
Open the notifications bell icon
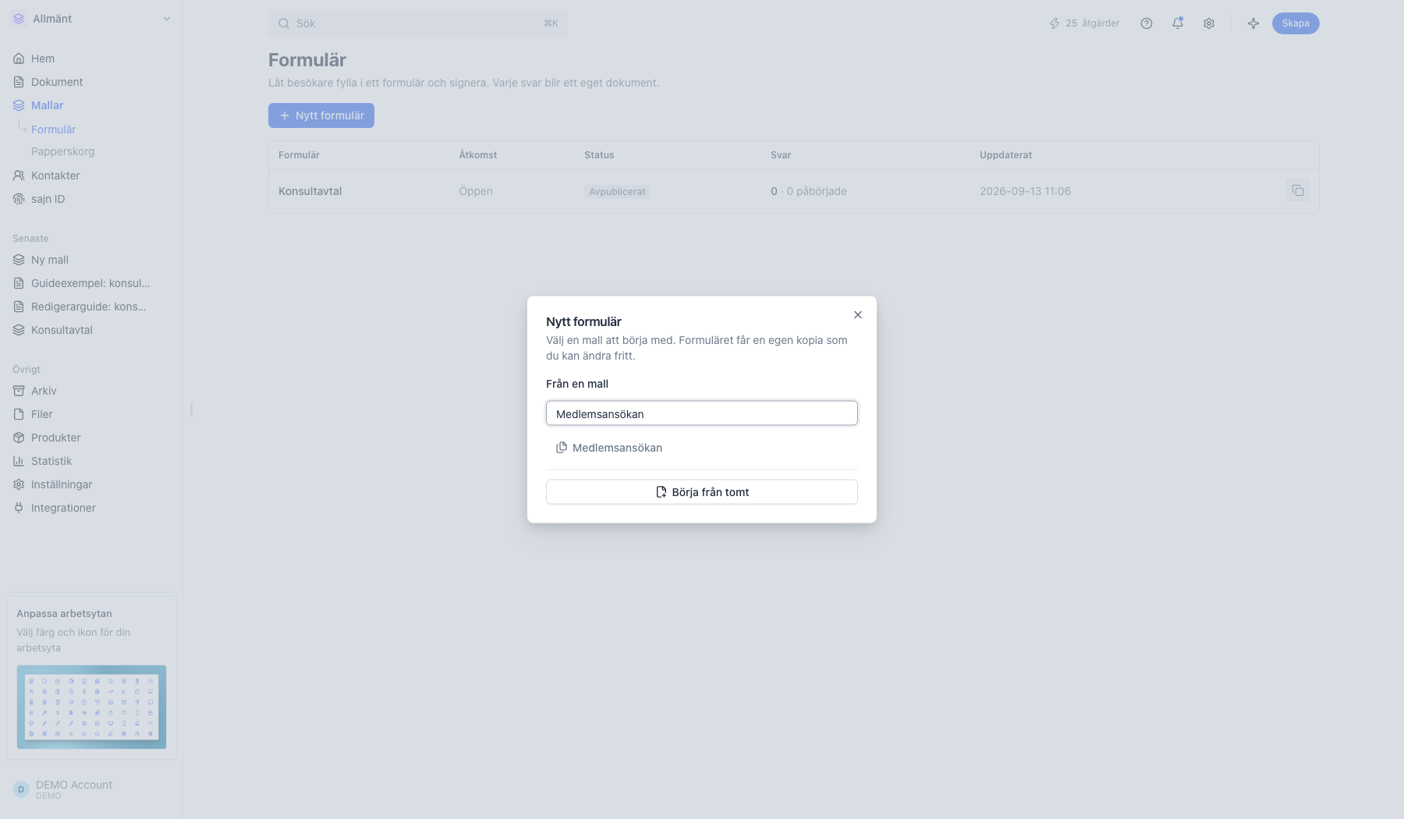pos(1178,23)
